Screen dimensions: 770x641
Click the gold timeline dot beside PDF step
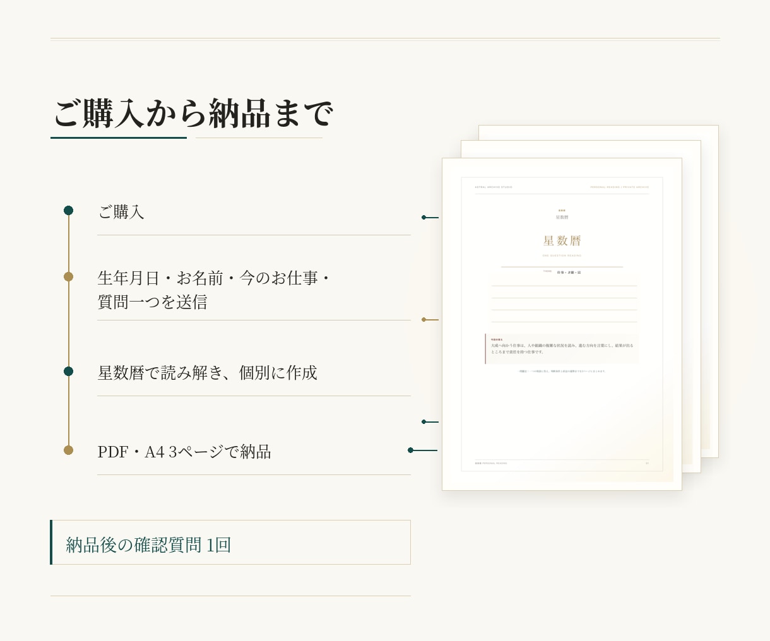click(68, 450)
